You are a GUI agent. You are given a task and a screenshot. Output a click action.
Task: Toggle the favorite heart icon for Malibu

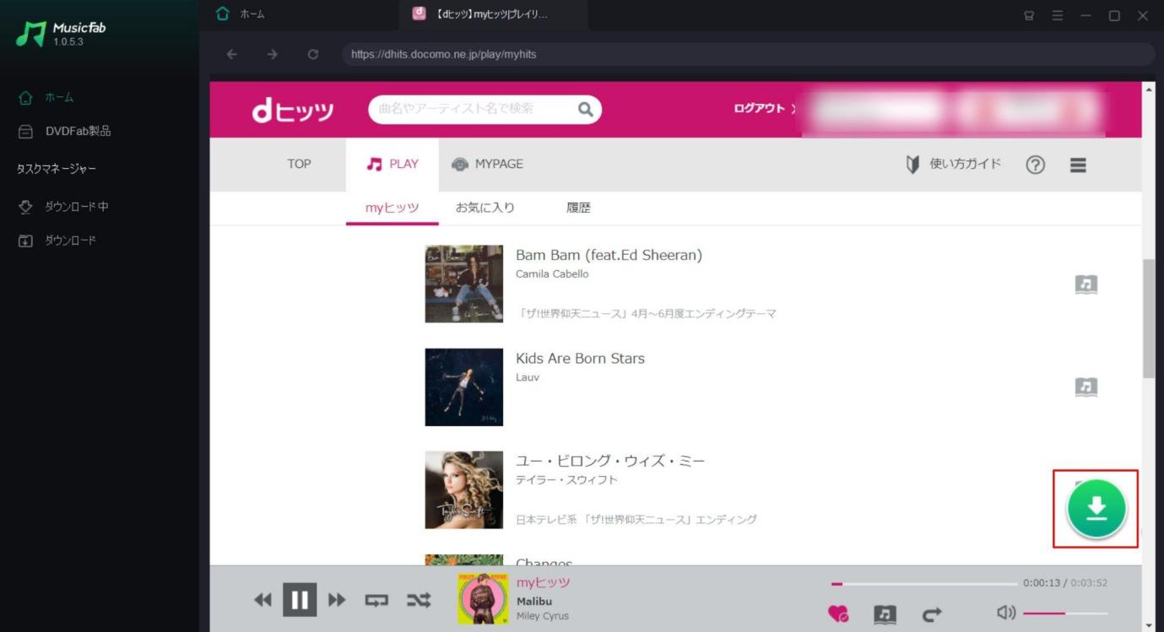coord(838,613)
